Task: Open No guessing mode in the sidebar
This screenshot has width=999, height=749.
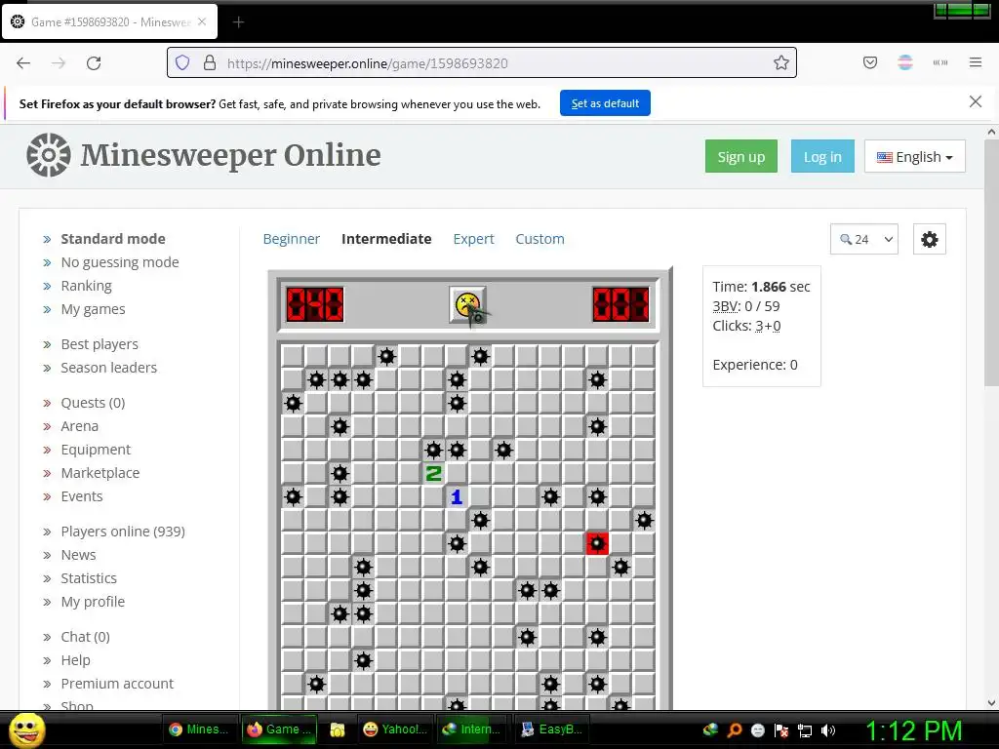Action: point(120,262)
